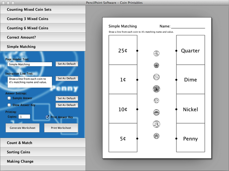Viewport: 229px width, 171px height.
Task: Uncheck the Print Answer Key option
Action: [x=47, y=117]
